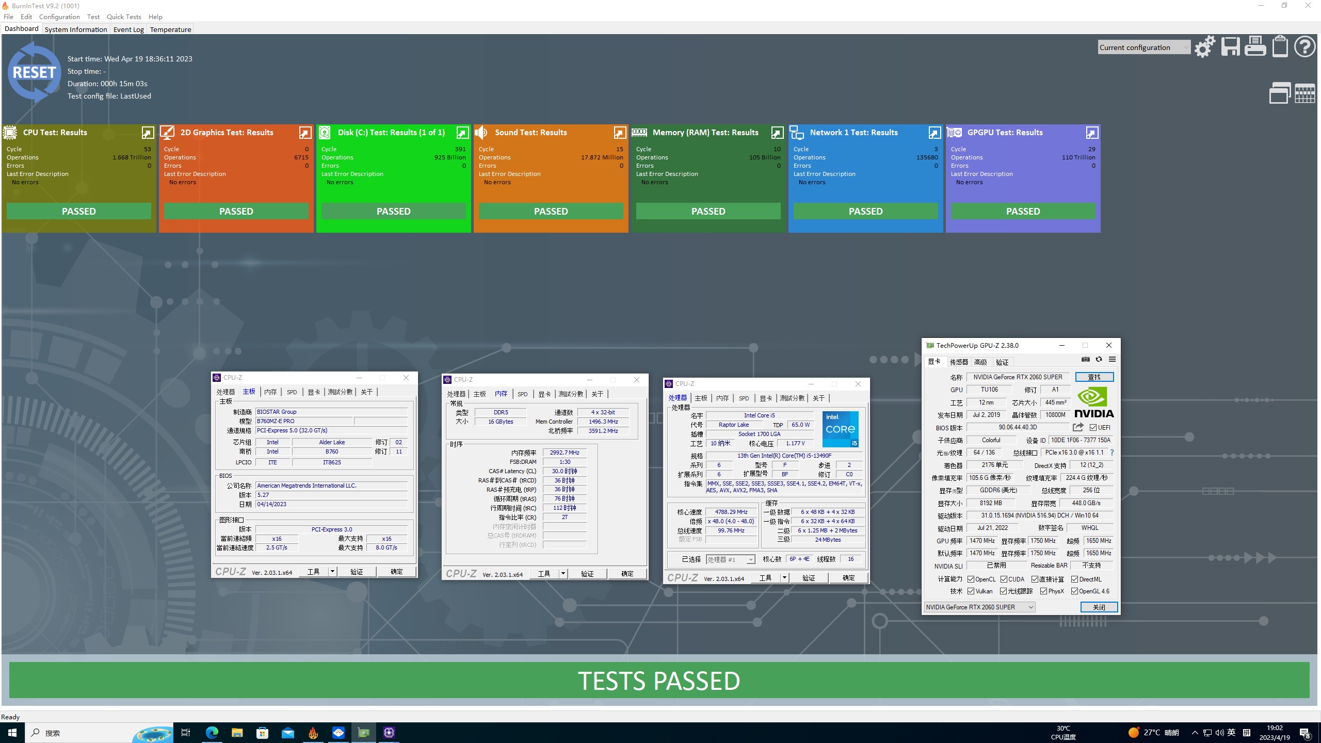The width and height of the screenshot is (1321, 743).
Task: Pop out Memory (RAM) Test results
Action: pos(777,133)
